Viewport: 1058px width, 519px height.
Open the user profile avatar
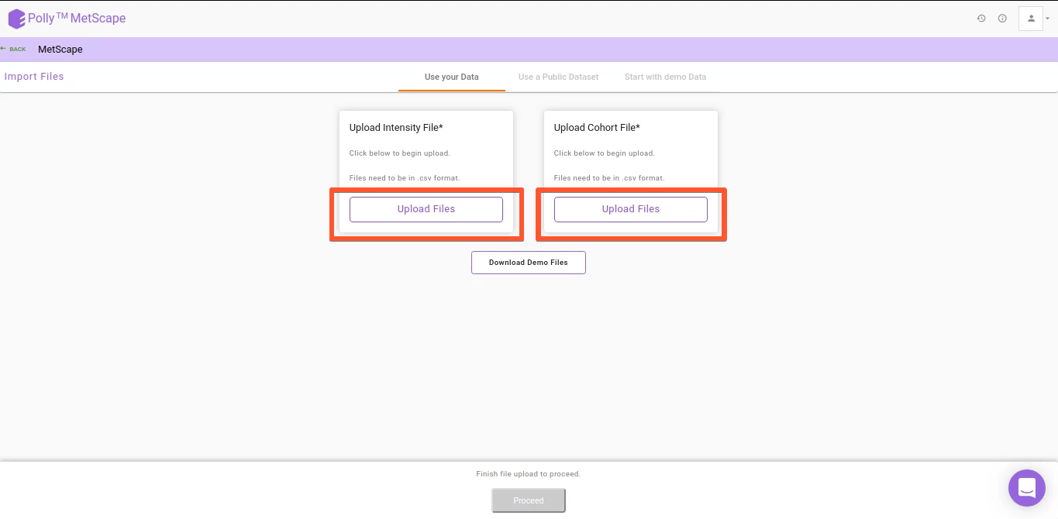pyautogui.click(x=1031, y=19)
